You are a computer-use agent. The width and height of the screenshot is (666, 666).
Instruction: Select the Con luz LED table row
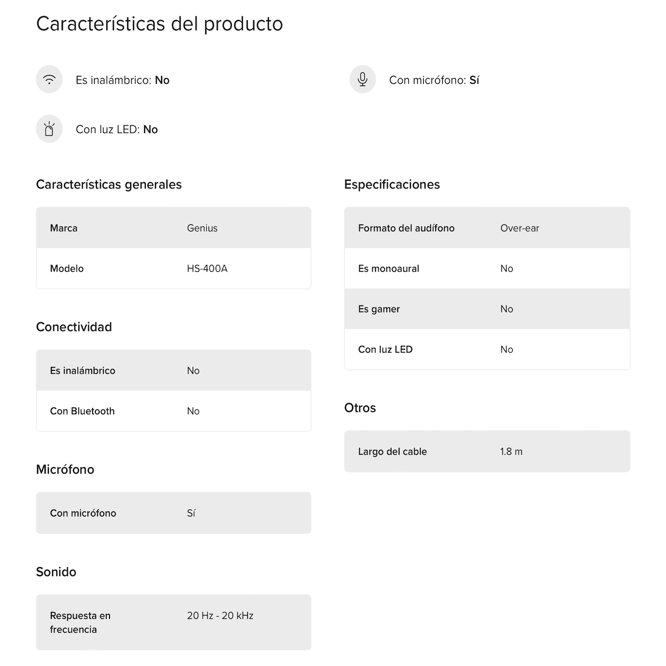click(x=487, y=349)
